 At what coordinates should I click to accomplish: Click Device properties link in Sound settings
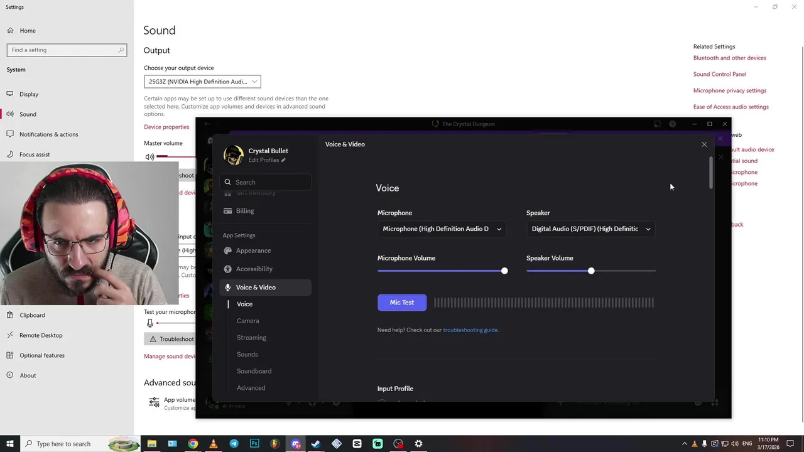(x=166, y=127)
